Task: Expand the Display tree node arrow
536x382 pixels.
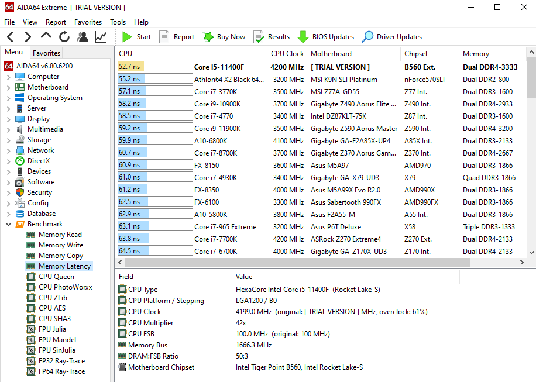Action: point(9,119)
